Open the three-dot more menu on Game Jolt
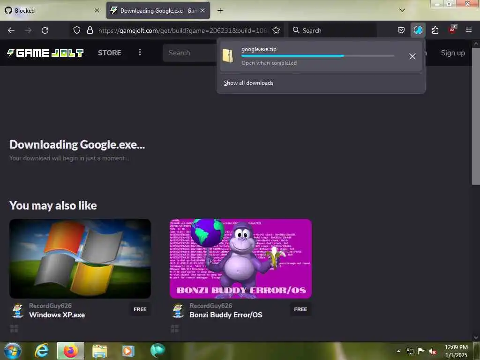Viewport: 480px width, 360px height. (140, 52)
